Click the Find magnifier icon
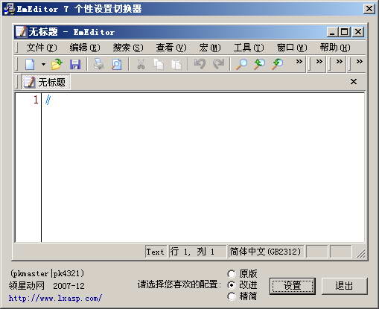 (241, 64)
